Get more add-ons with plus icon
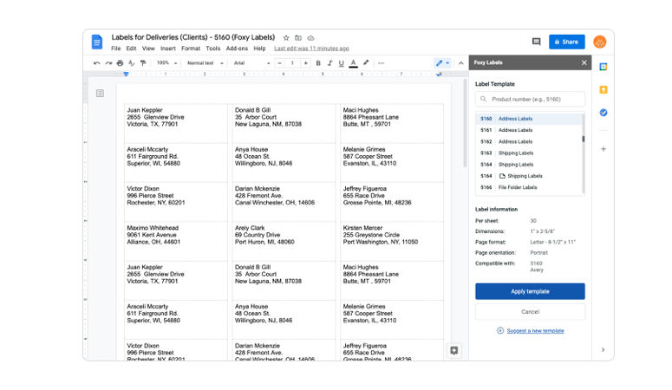This screenshot has width=672, height=390. [x=603, y=149]
